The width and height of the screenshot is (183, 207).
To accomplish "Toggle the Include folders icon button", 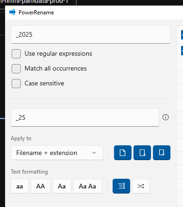I will coord(142,153).
